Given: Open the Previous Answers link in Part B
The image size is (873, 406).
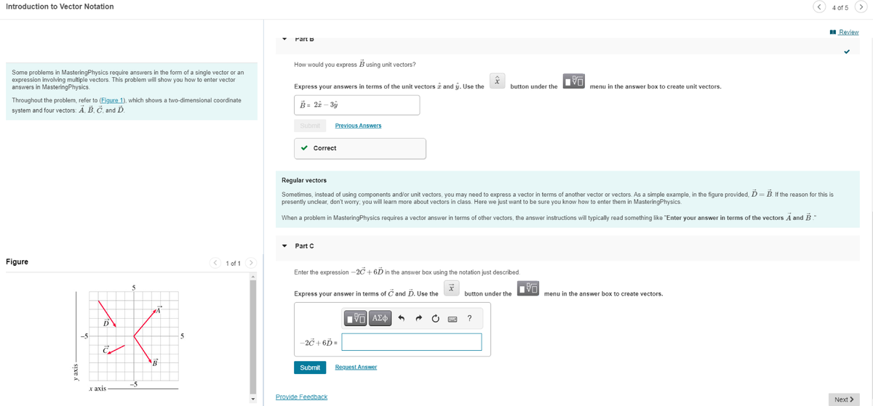Looking at the screenshot, I should [x=358, y=126].
